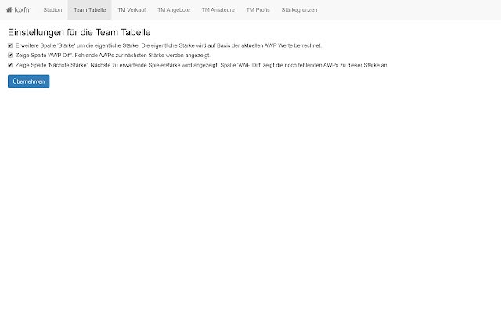Toggle 'Erweitere Spalte Stärke' checkbox

click(10, 45)
